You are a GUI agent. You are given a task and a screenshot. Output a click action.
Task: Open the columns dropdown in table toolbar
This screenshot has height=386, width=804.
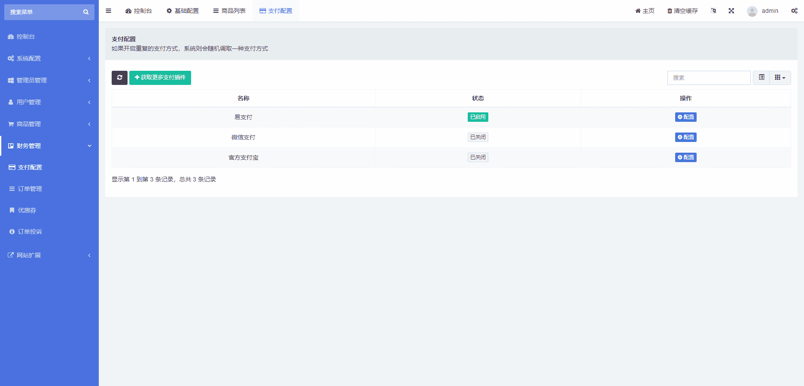(780, 78)
